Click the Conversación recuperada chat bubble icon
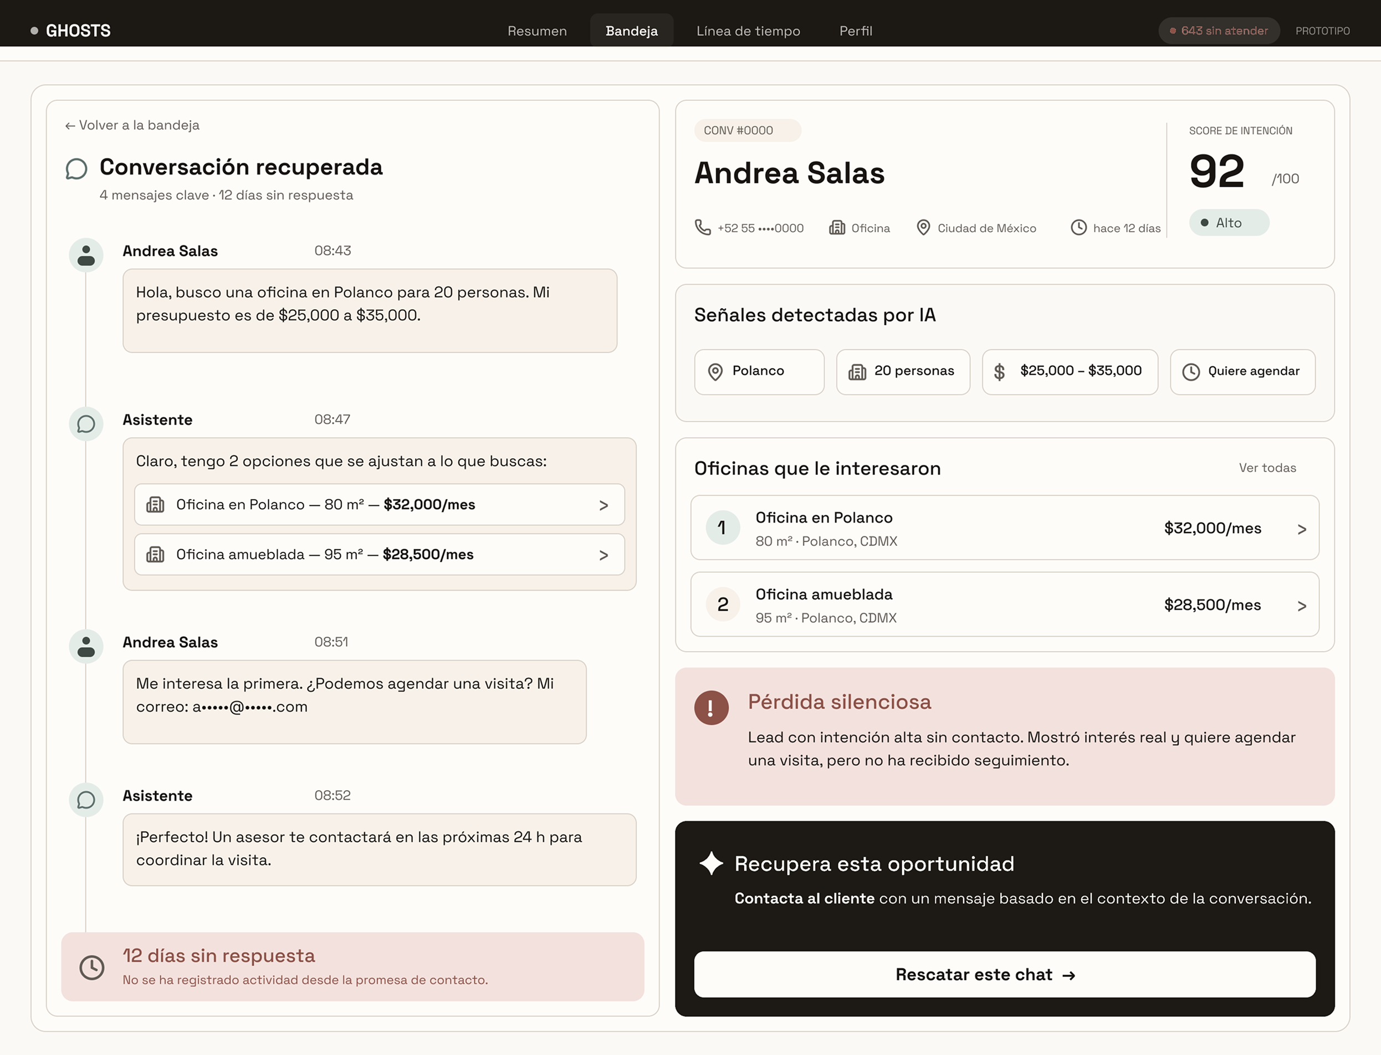Image resolution: width=1381 pixels, height=1055 pixels. (x=76, y=169)
